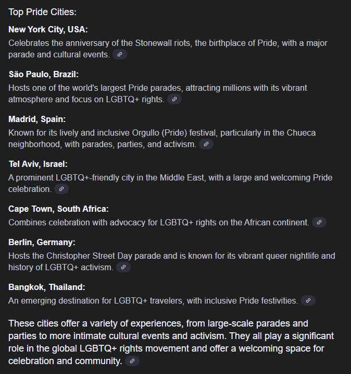Viewport: 351px width, 374px height.
Task: Click the 'New York City, USA:' title
Action: (x=48, y=30)
